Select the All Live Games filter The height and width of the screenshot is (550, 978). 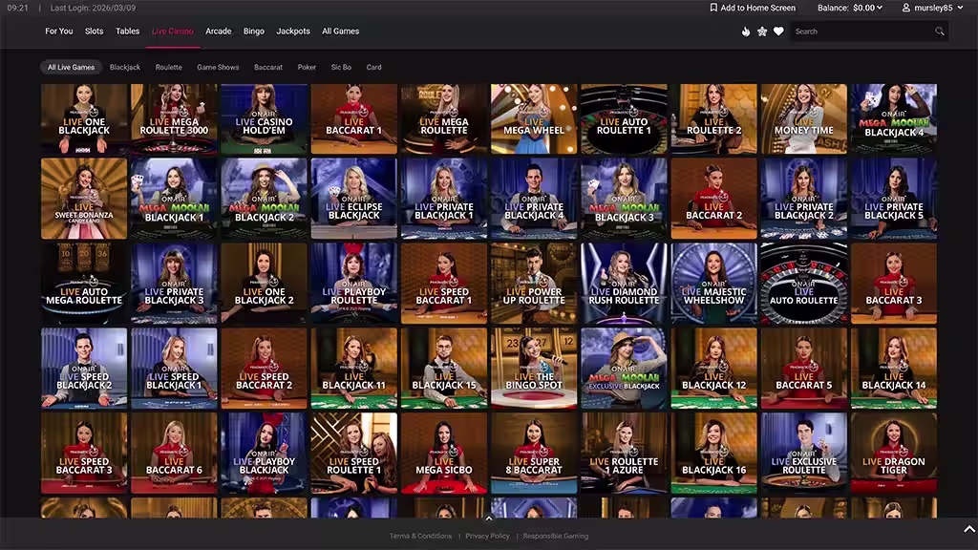pyautogui.click(x=71, y=68)
